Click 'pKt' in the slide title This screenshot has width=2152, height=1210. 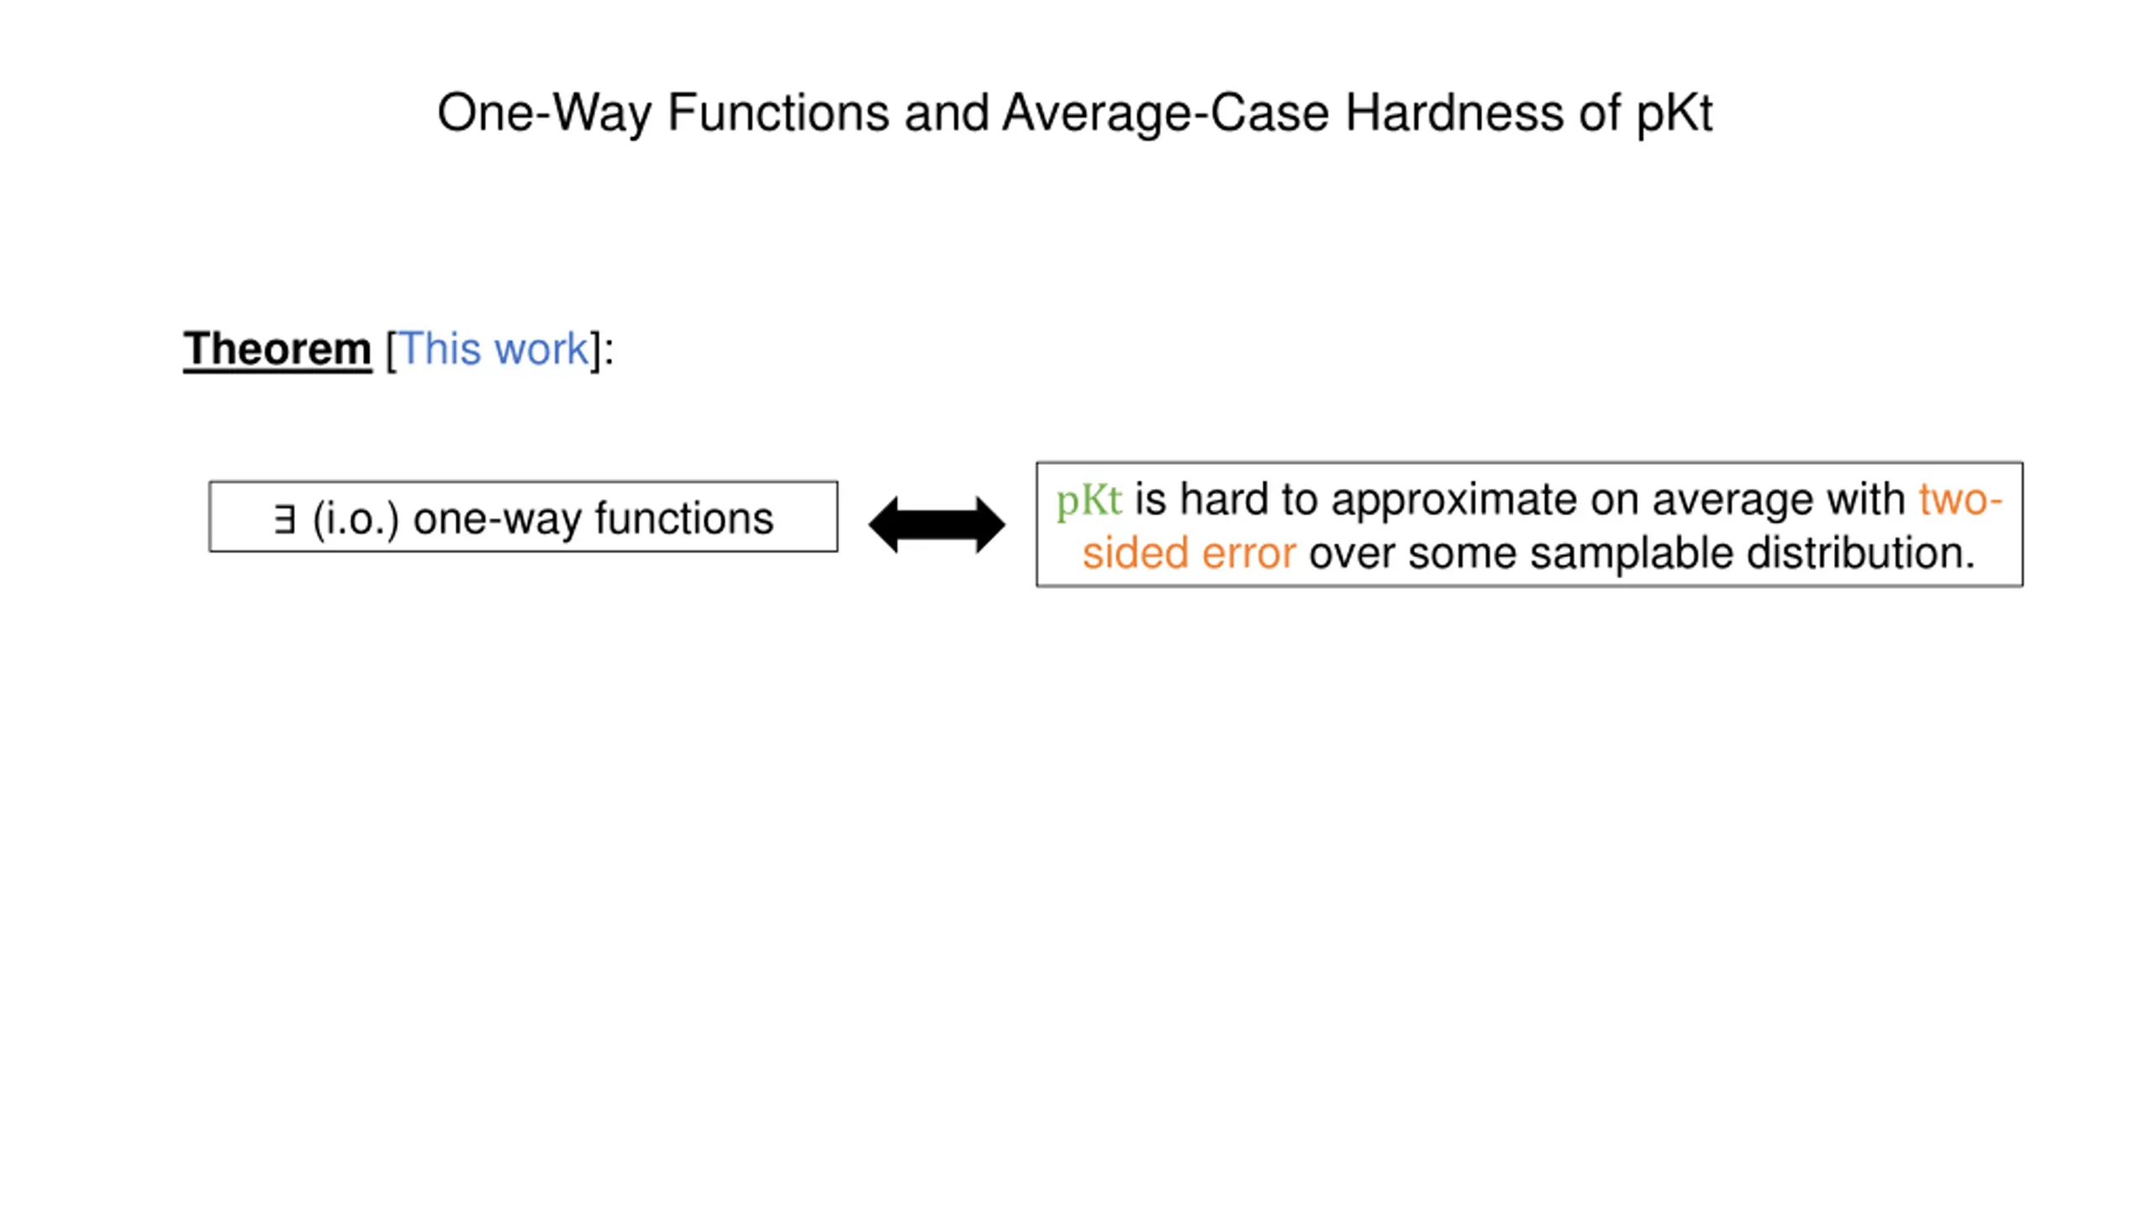[1674, 113]
